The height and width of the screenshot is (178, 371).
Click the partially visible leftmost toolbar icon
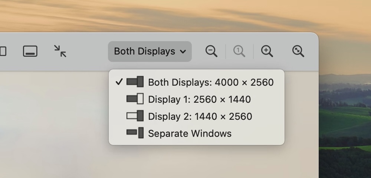(3, 51)
